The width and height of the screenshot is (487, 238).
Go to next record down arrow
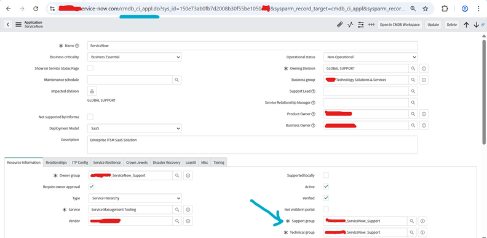click(476, 25)
